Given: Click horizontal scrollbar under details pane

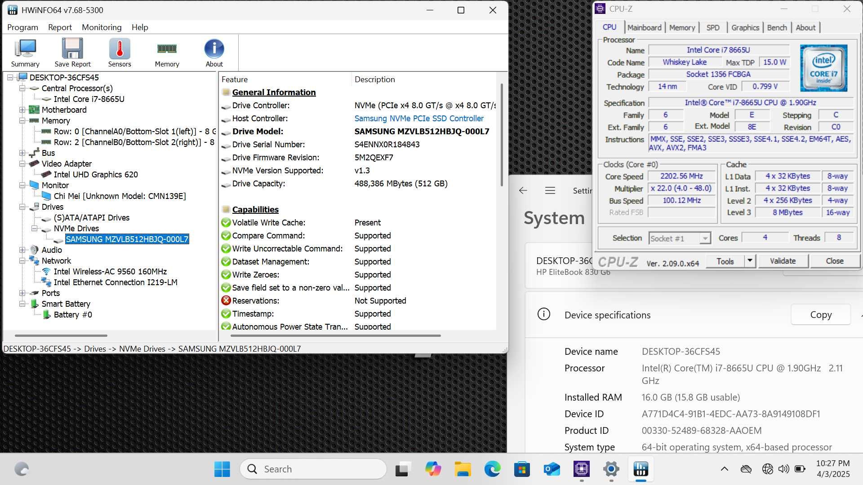Looking at the screenshot, I should (336, 335).
